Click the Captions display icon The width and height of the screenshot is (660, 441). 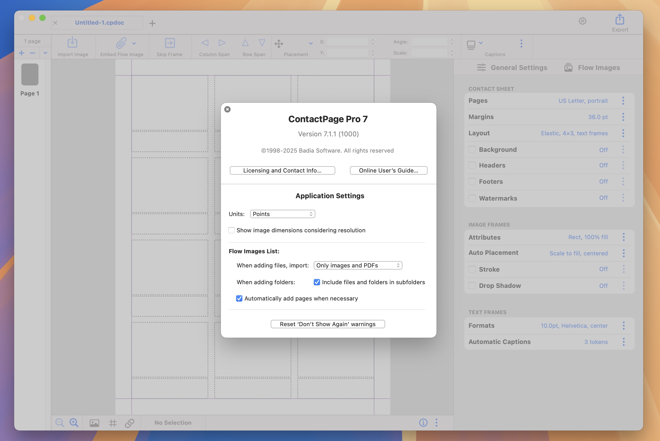(x=471, y=45)
